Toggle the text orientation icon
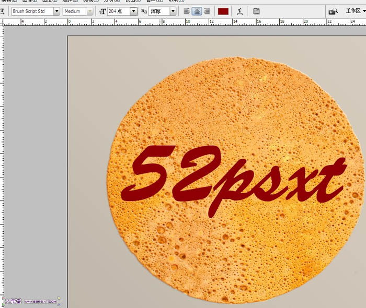Screen dimensions: 366x308 point(2,11)
